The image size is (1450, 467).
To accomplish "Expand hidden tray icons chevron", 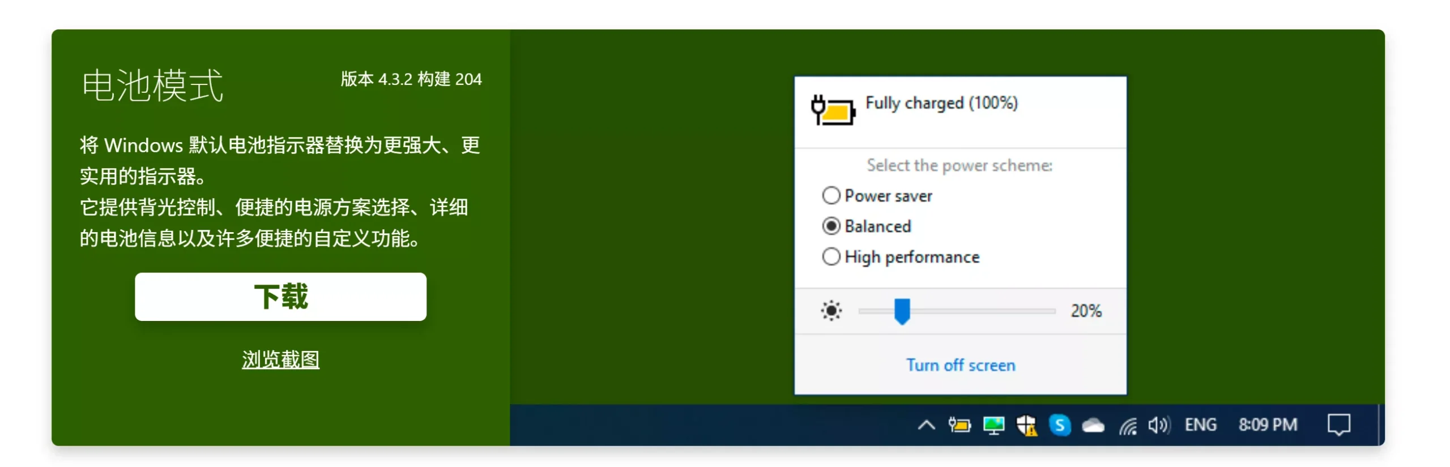I will point(926,425).
